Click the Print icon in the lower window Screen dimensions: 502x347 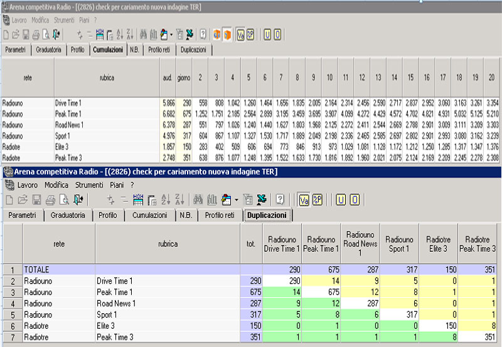click(x=50, y=200)
